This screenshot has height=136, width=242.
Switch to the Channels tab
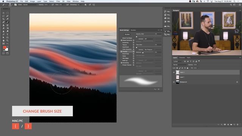[182, 58]
